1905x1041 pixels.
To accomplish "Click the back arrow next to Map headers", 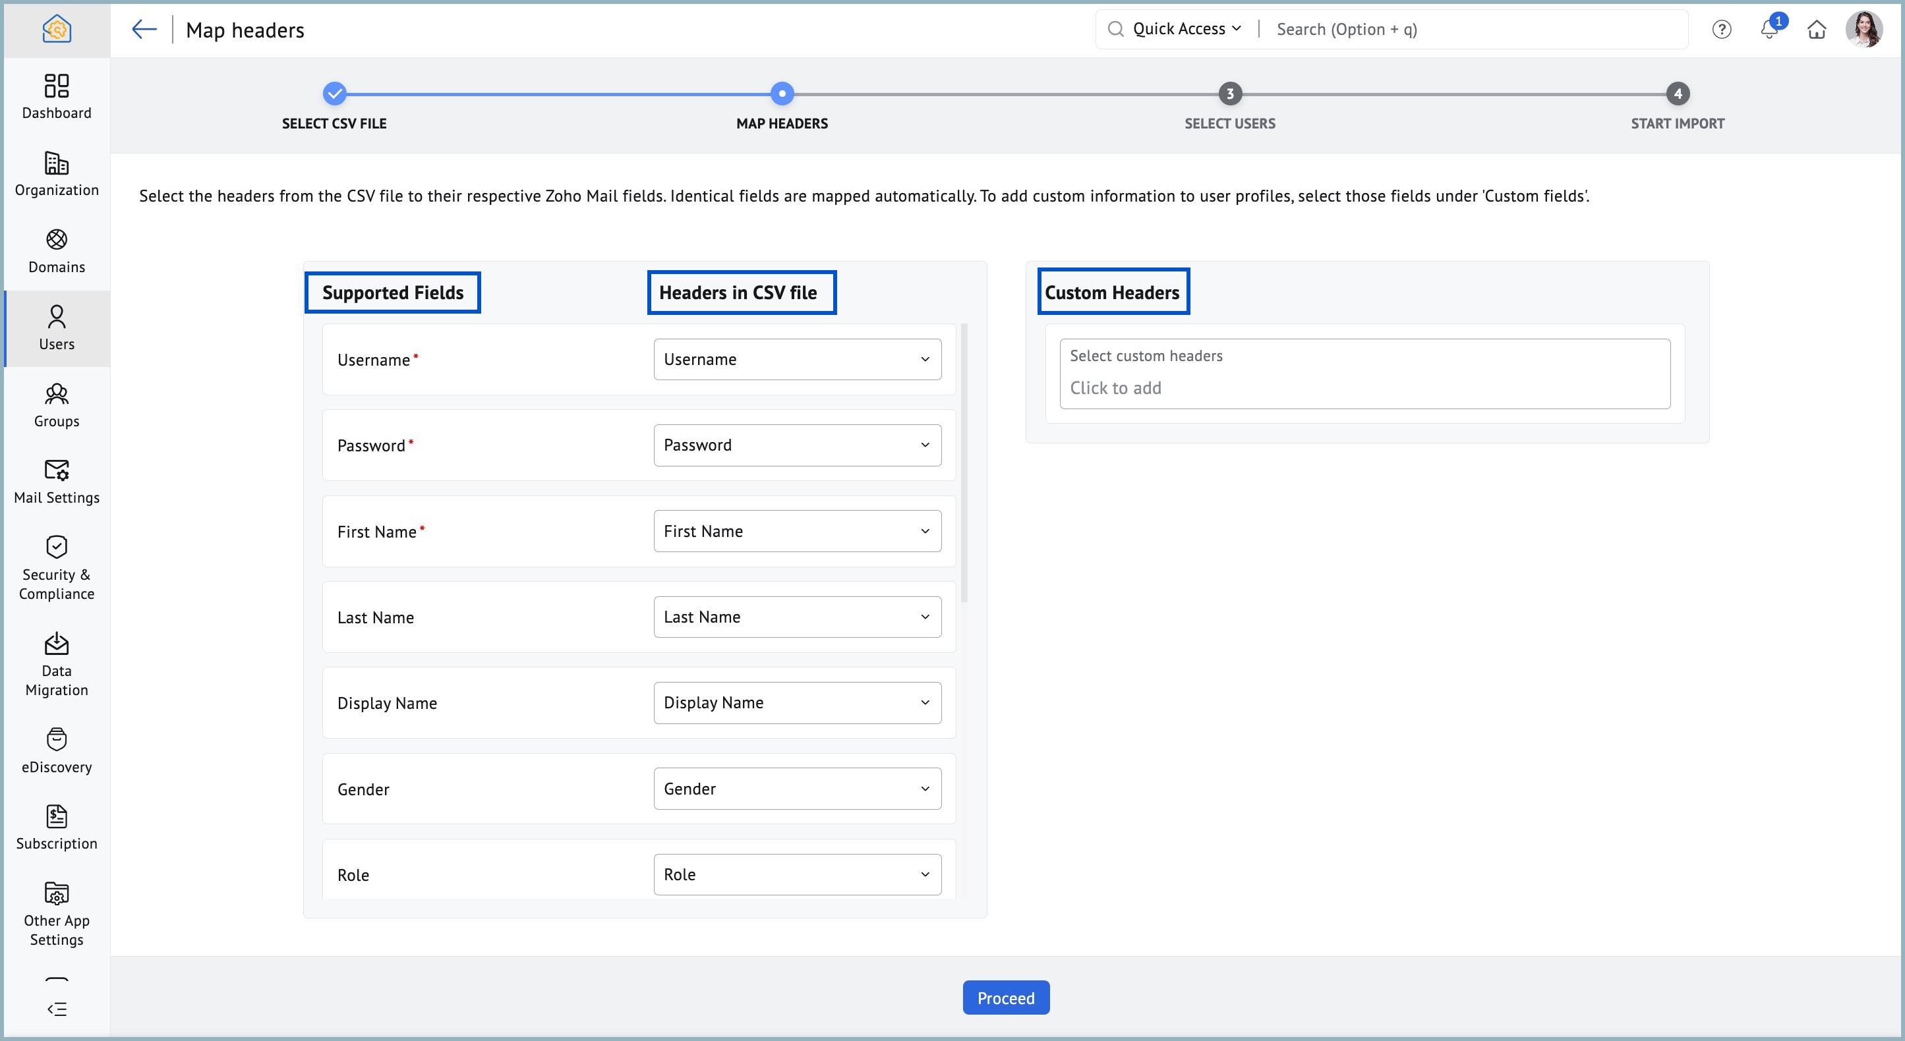I will pyautogui.click(x=144, y=30).
